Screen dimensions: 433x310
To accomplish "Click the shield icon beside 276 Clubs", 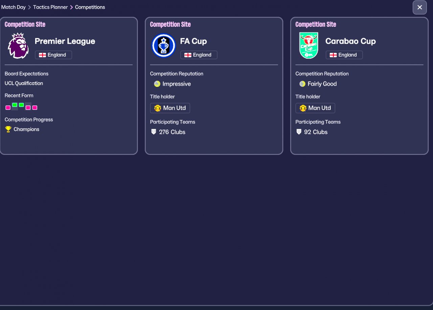I will coord(154,132).
